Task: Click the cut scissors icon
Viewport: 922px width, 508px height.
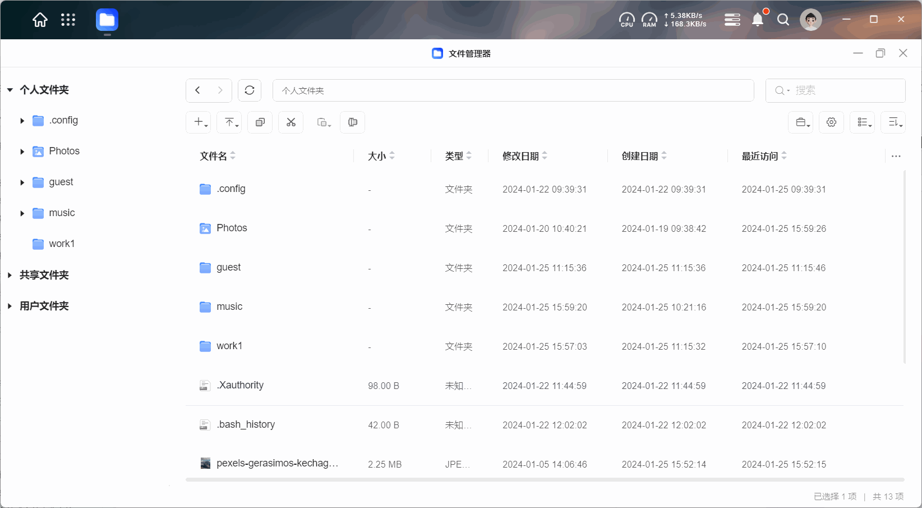Action: (x=291, y=122)
